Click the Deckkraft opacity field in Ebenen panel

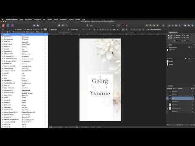pyautogui.click(x=174, y=88)
